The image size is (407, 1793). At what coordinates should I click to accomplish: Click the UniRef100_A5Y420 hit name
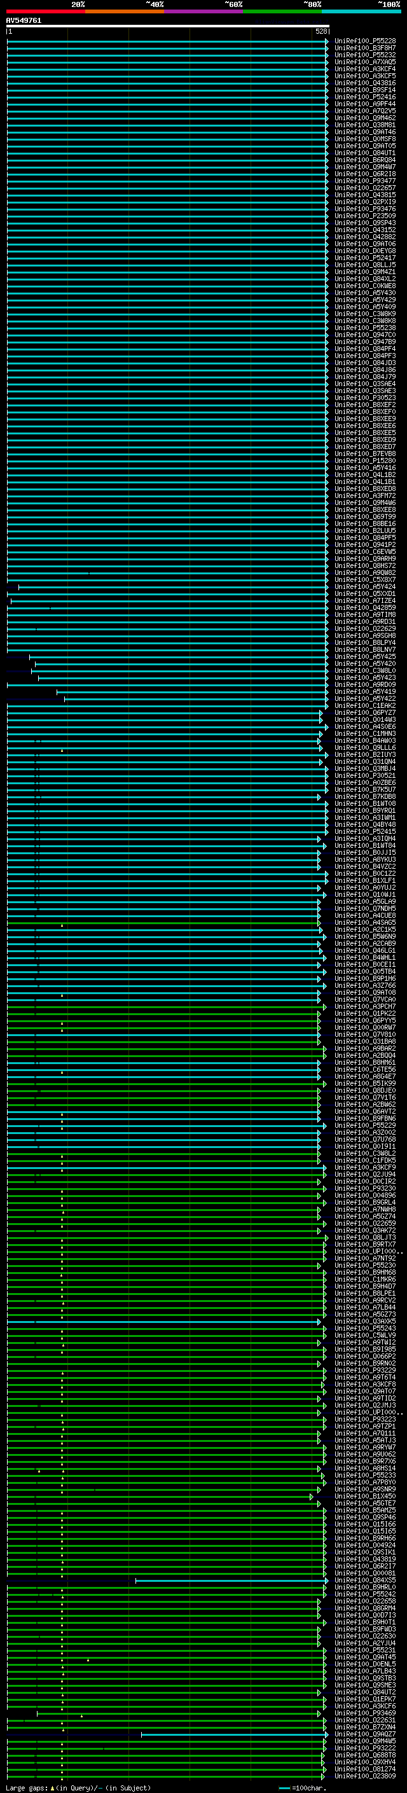click(364, 663)
